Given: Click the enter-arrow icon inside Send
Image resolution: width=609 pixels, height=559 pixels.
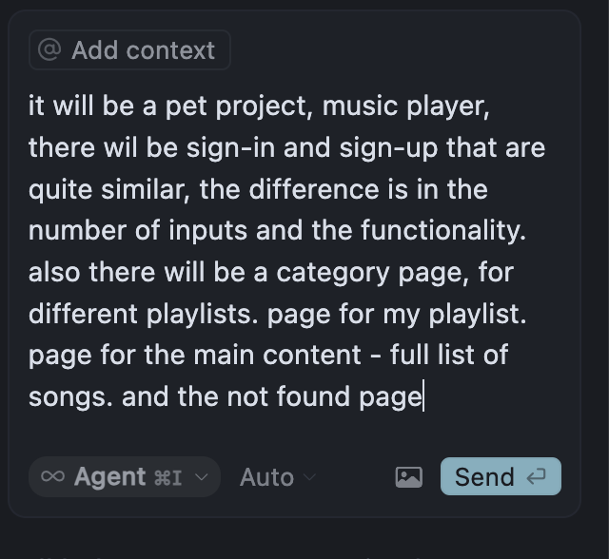Looking at the screenshot, I should (537, 477).
